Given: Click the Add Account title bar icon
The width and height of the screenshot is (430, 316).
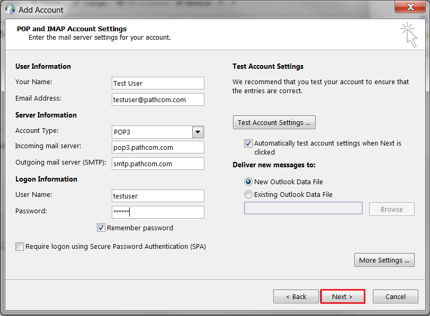Looking at the screenshot, I should pos(10,9).
